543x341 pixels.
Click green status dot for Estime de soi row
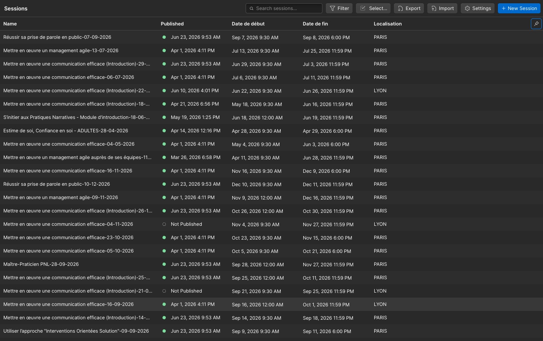pos(164,131)
